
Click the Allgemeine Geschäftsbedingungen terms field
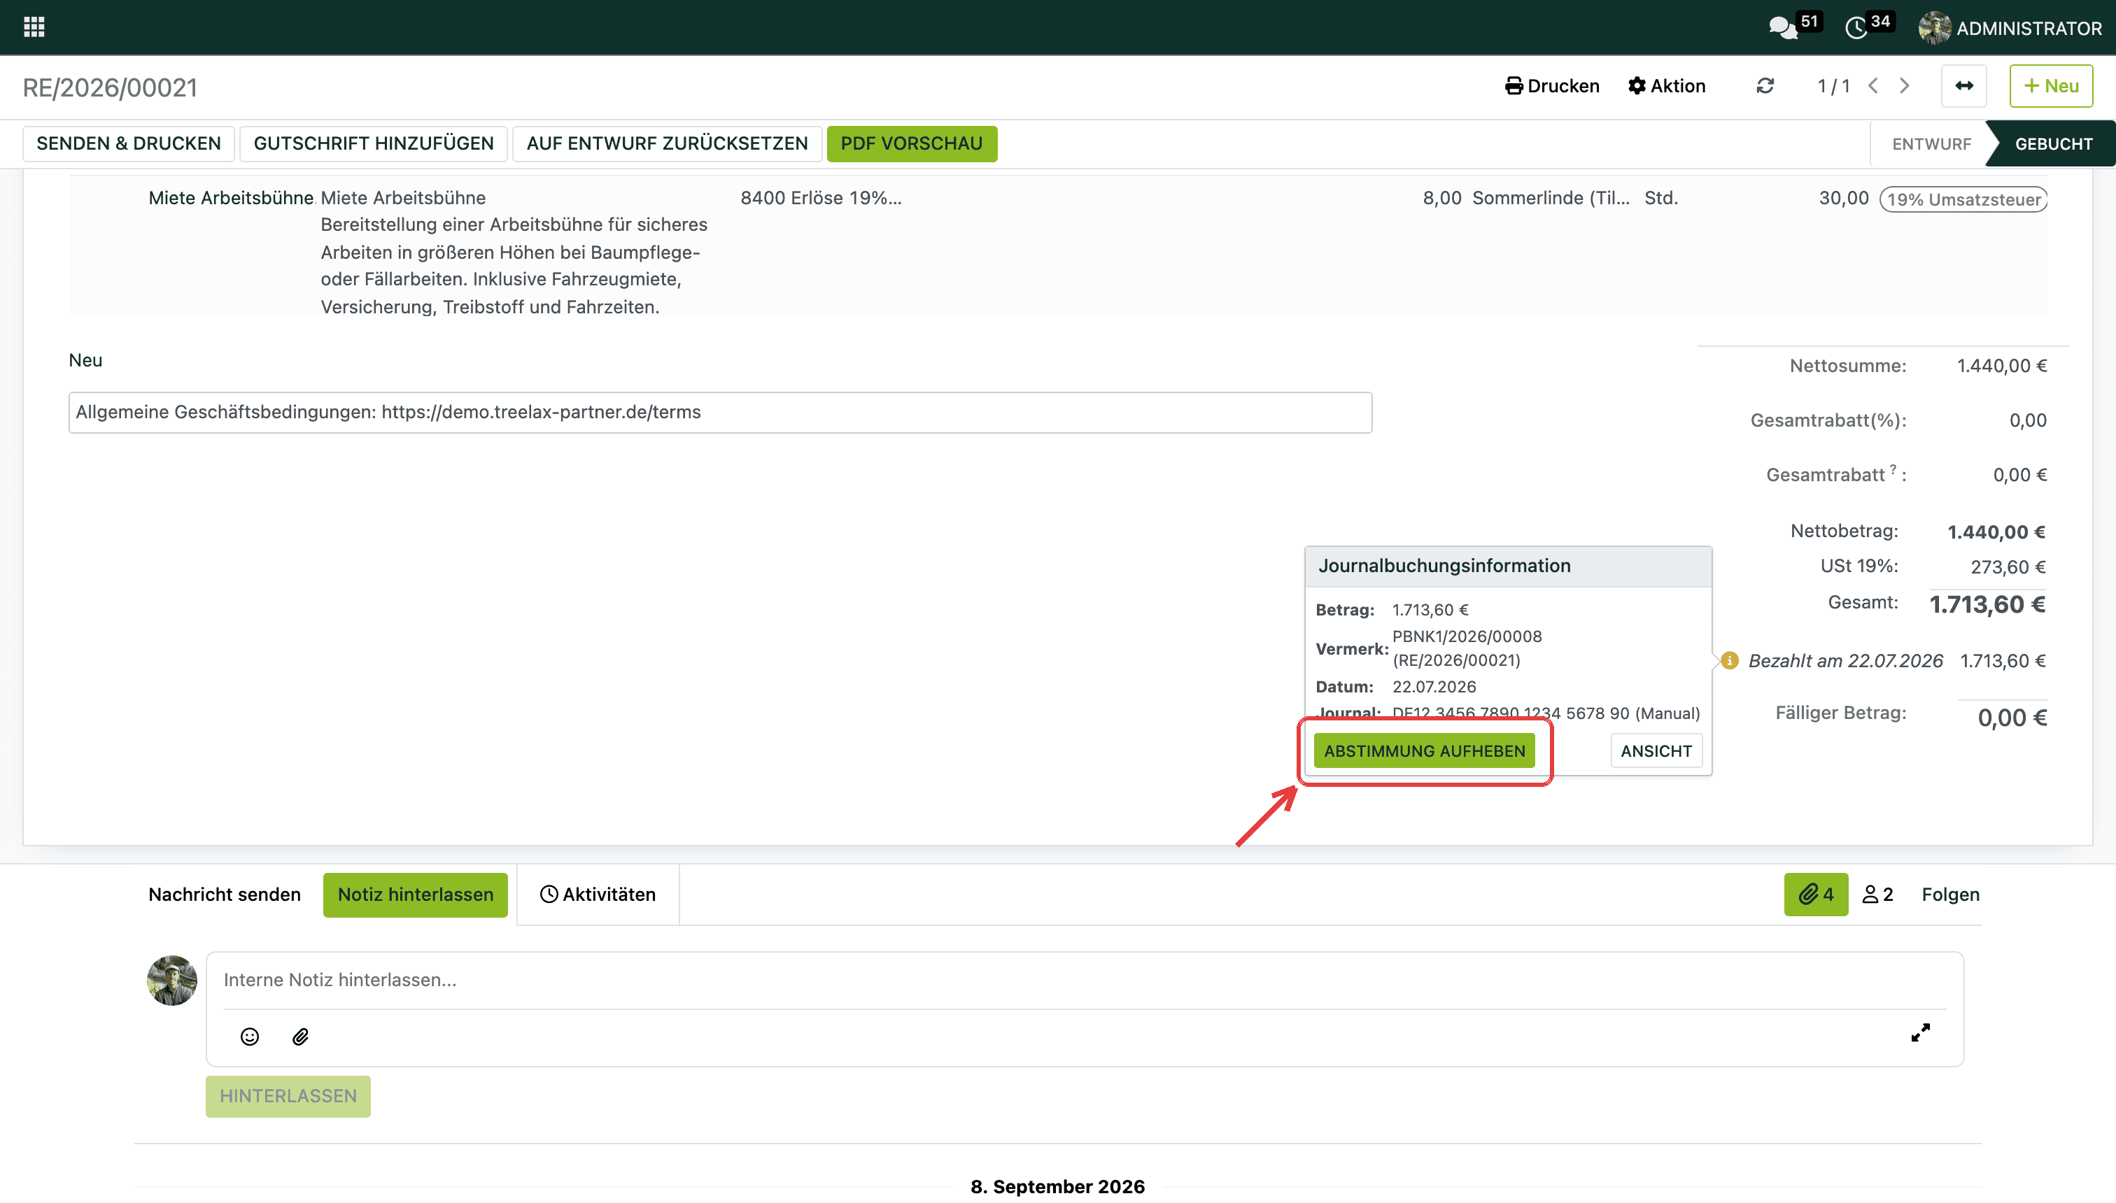click(720, 412)
